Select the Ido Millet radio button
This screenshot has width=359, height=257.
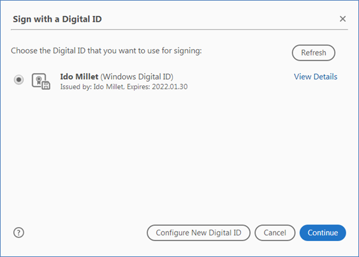coord(18,80)
